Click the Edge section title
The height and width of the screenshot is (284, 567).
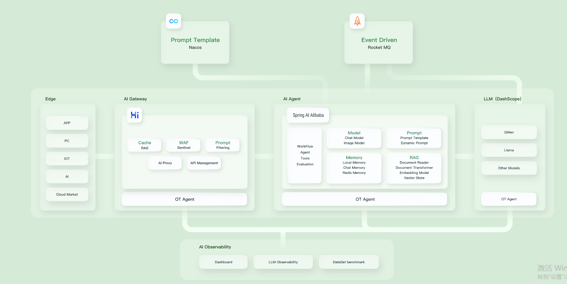tap(50, 99)
